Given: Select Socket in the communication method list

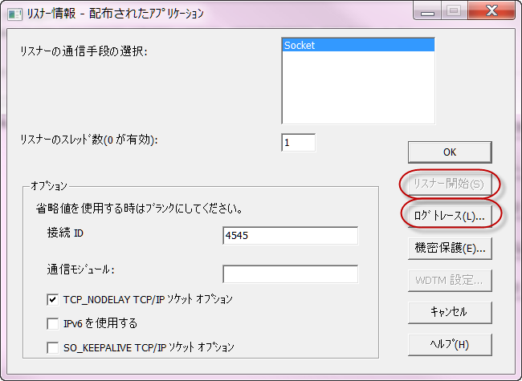Looking at the screenshot, I should (x=358, y=45).
